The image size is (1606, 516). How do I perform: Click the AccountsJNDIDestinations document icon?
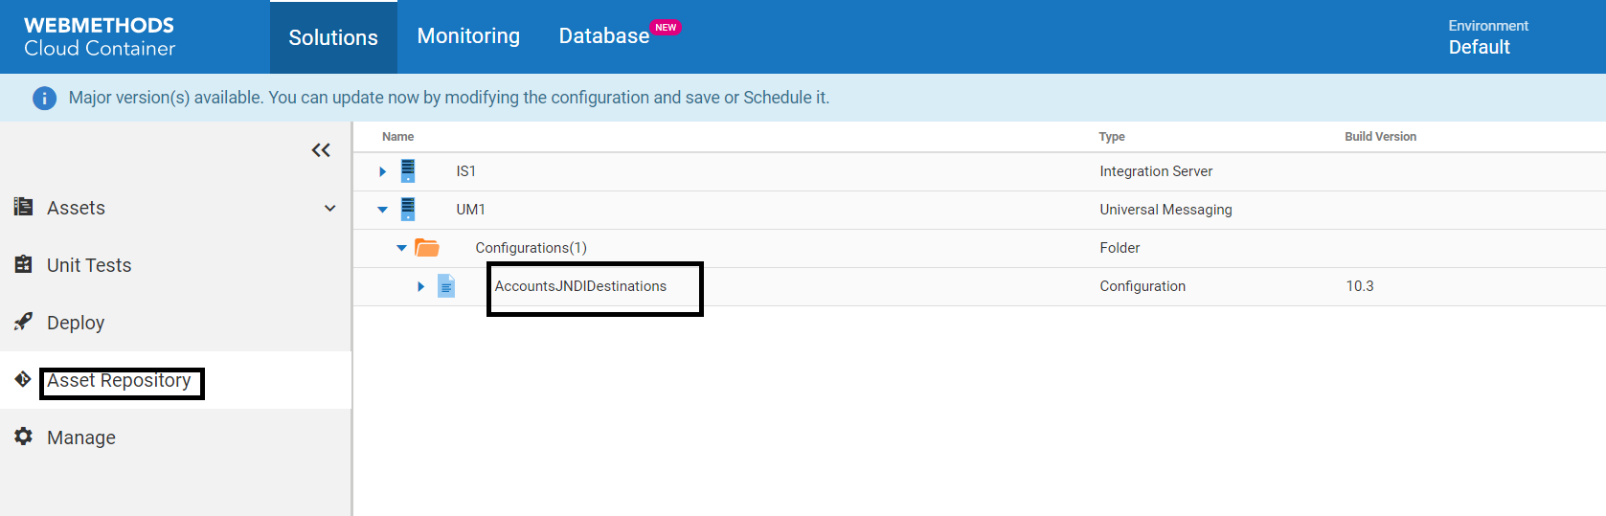coord(446,286)
